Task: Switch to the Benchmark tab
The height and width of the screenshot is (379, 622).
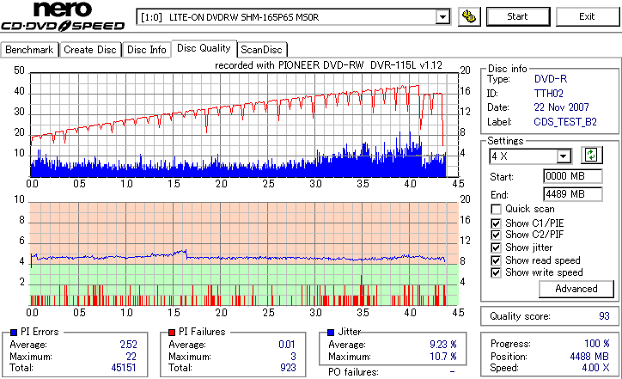Action: [29, 50]
